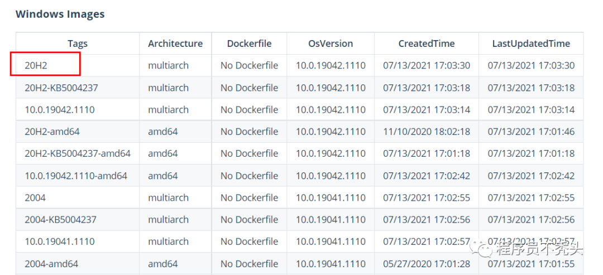Click the CreatedTime column header

(427, 44)
